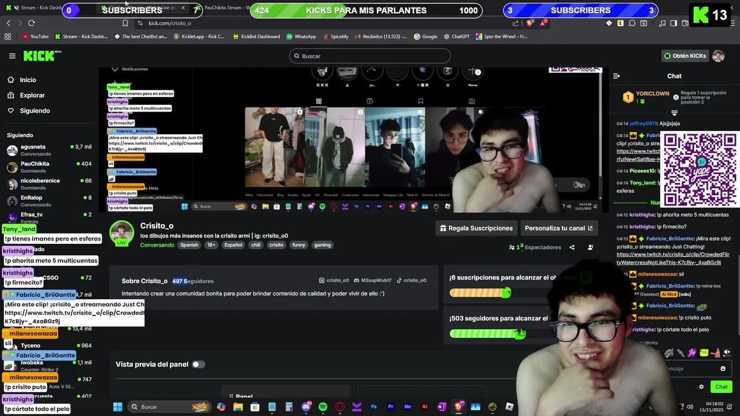Open Discord from the taskbar

pos(306,407)
